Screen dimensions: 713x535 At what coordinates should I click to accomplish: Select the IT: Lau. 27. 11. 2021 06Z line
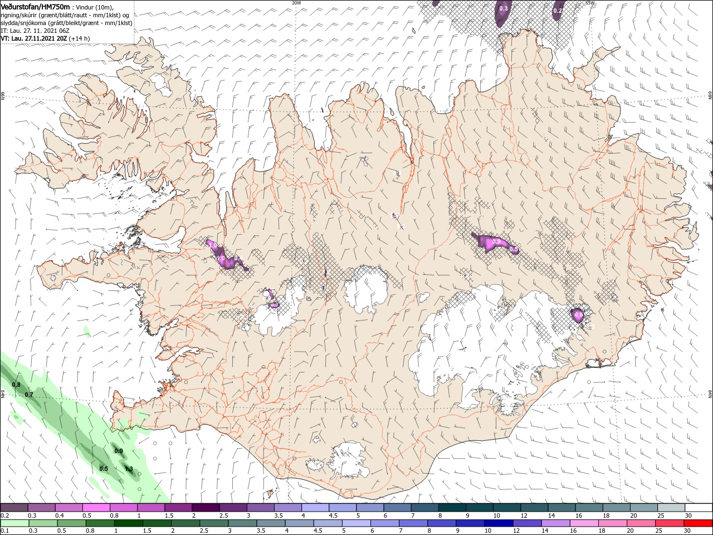[x=36, y=31]
